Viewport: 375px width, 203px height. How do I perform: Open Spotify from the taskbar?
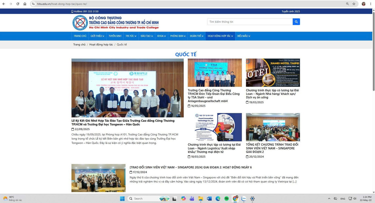click(226, 198)
